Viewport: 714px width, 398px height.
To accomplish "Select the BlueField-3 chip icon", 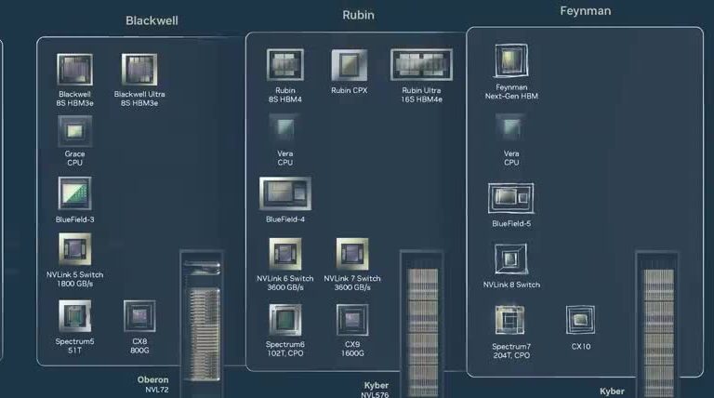I will pos(74,192).
